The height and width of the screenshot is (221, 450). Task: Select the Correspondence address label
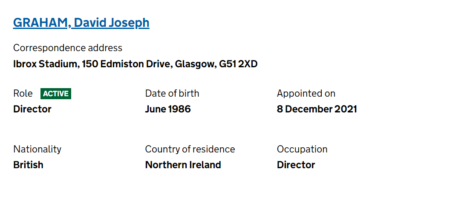[x=68, y=48]
